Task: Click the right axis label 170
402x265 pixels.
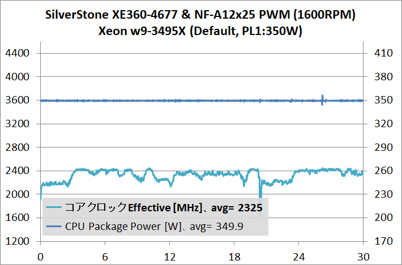Action: coord(383,241)
